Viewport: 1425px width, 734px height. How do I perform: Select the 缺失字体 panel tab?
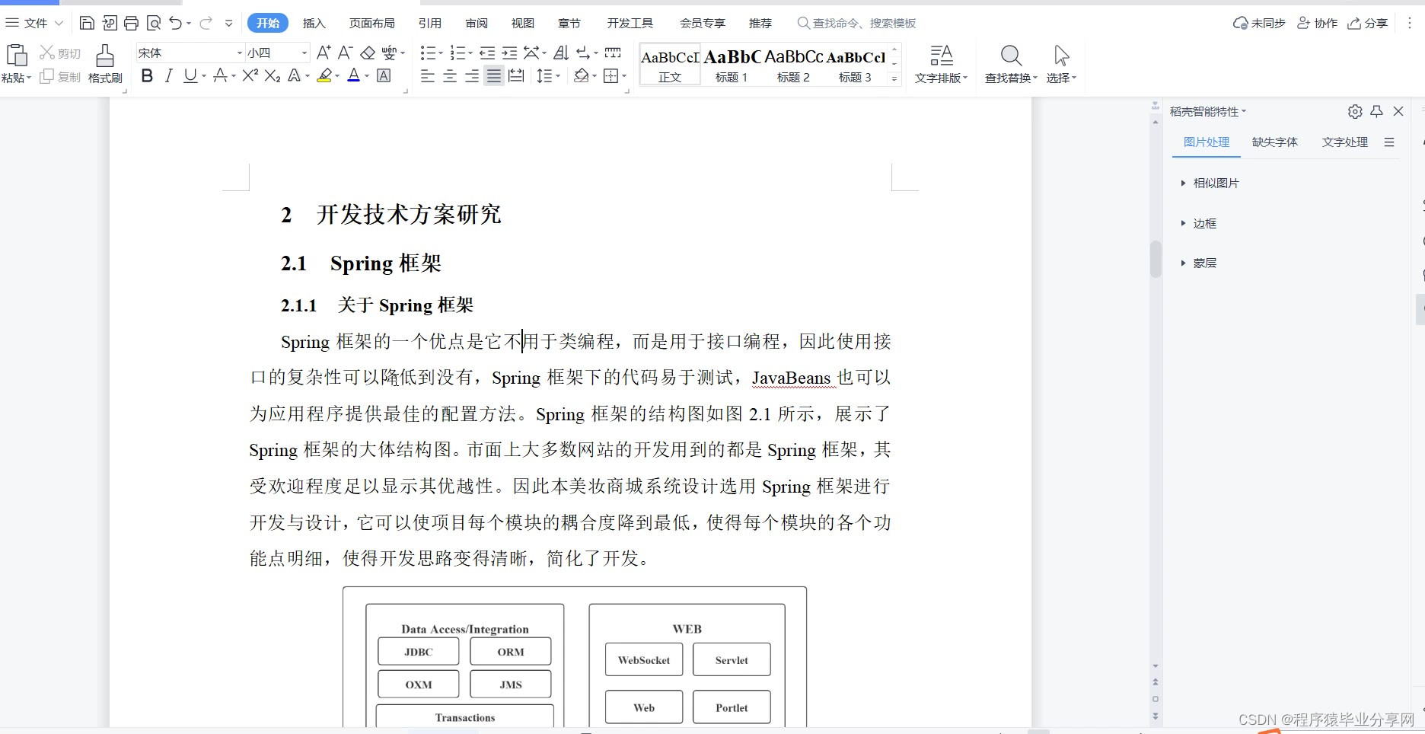click(1274, 142)
